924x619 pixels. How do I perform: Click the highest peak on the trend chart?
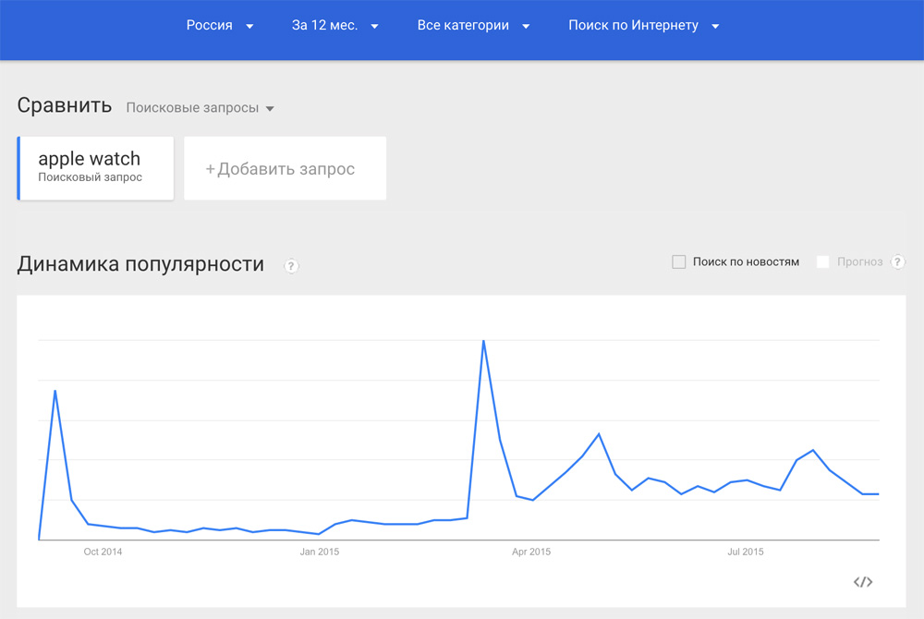484,341
